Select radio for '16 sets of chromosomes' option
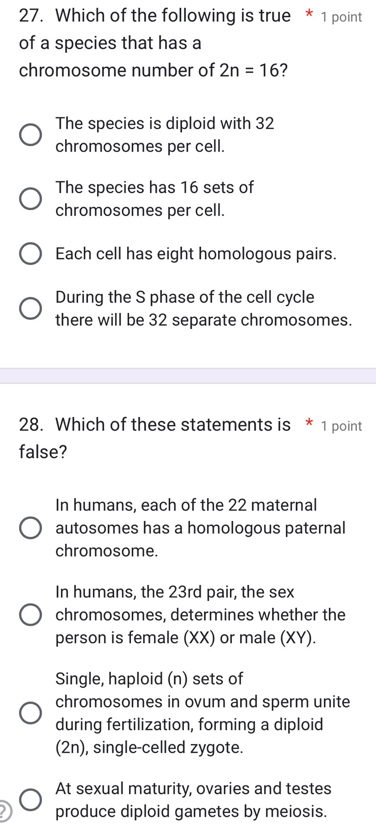This screenshot has width=376, height=839. point(31,199)
